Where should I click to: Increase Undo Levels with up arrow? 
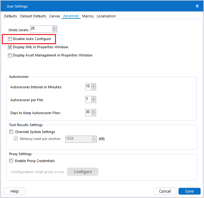[55, 27]
